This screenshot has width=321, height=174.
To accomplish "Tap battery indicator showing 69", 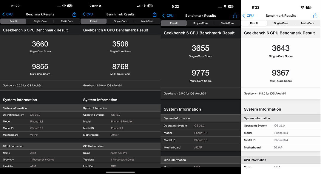I will point(308,7).
